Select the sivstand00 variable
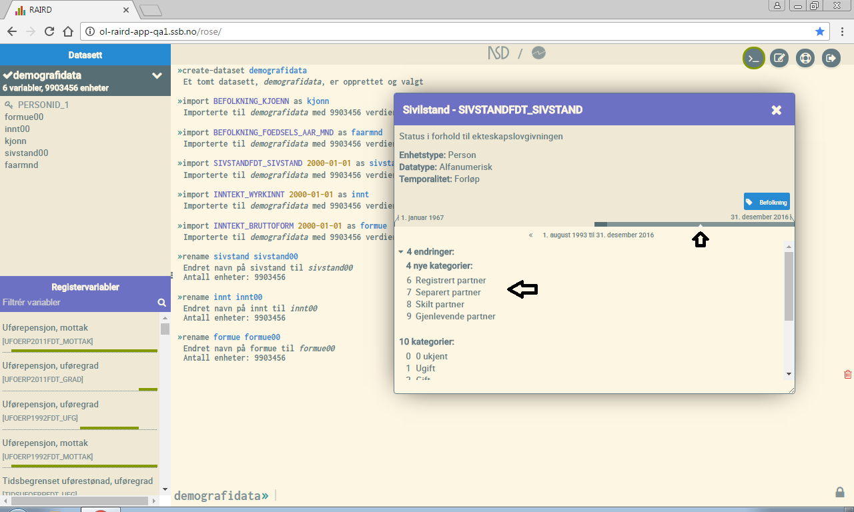Viewport: 854px width, 512px height. [x=26, y=153]
